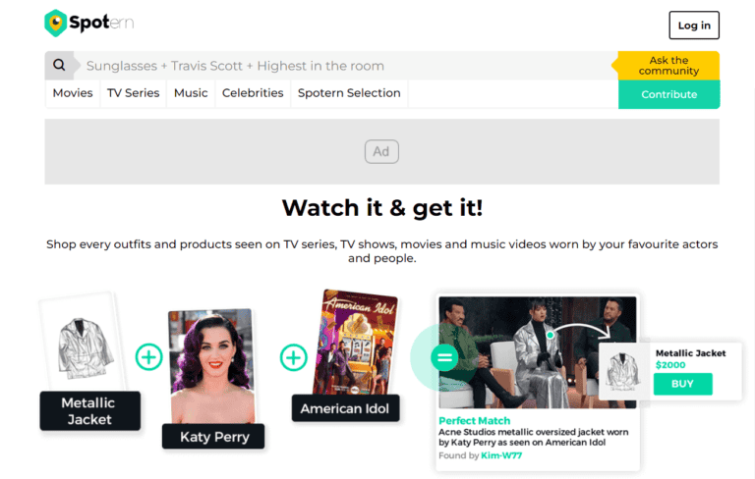The image size is (755, 479).
Task: Click the green Contribute button
Action: pyautogui.click(x=668, y=94)
